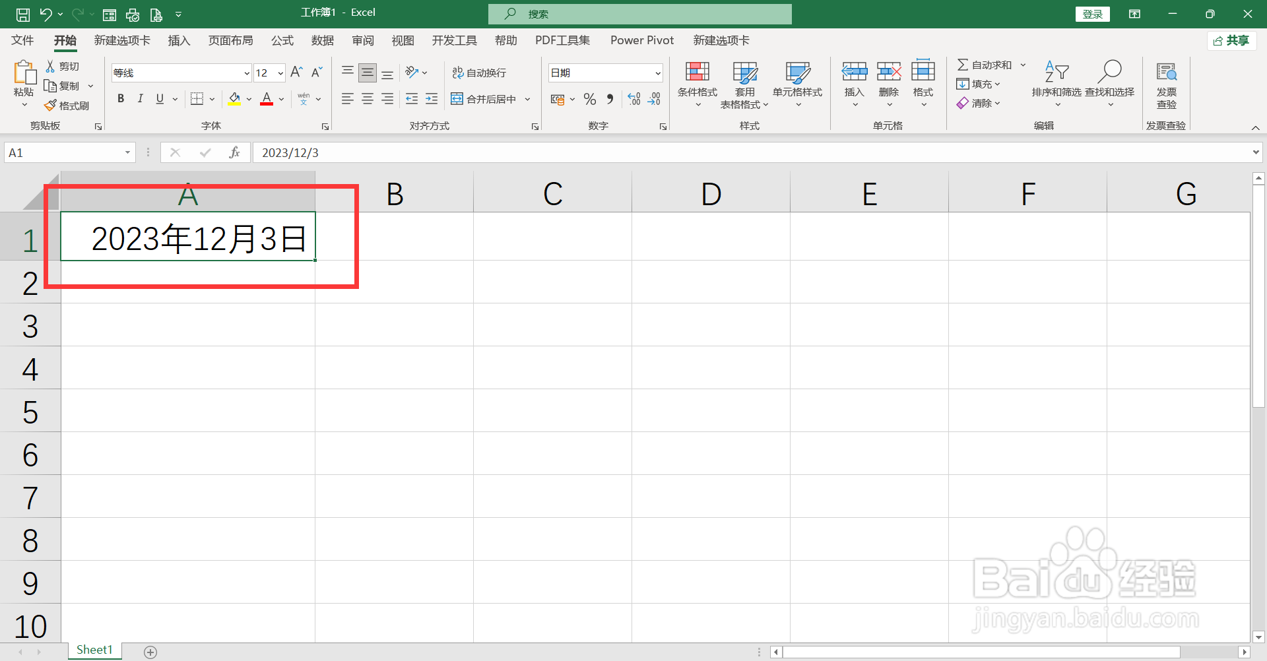Click the Save icon in quick access toolbar
The image size is (1267, 661).
pyautogui.click(x=23, y=14)
